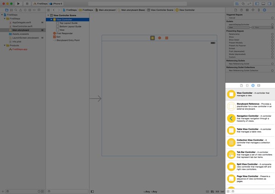Click the First Responder dock icon on canvas
275x194 pixels.
(x=159, y=38)
